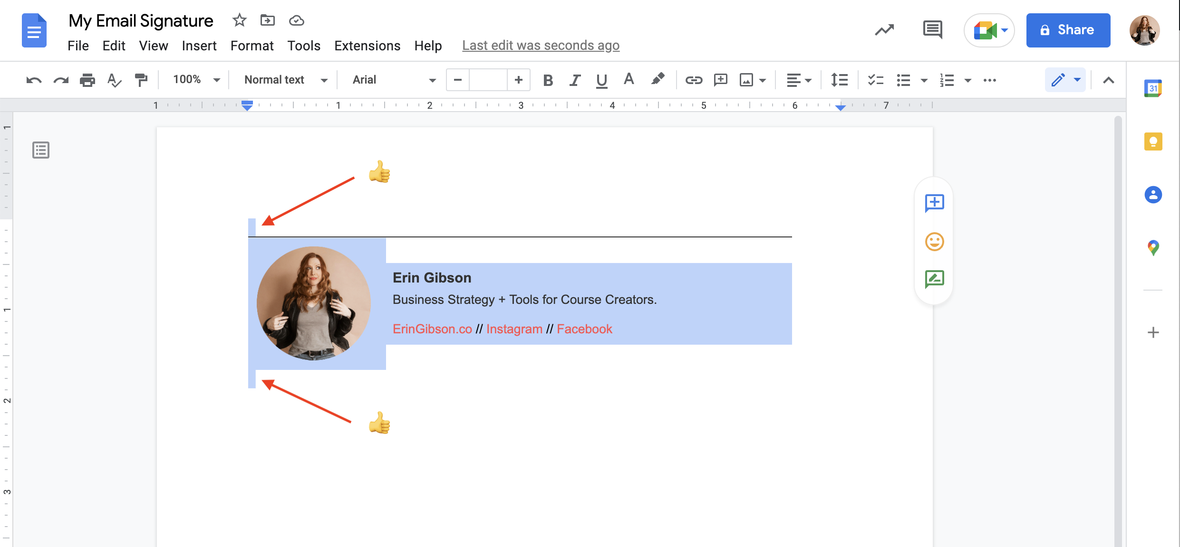The image size is (1180, 547).
Task: Open the Editing mode pencil dropdown
Action: coord(1065,80)
